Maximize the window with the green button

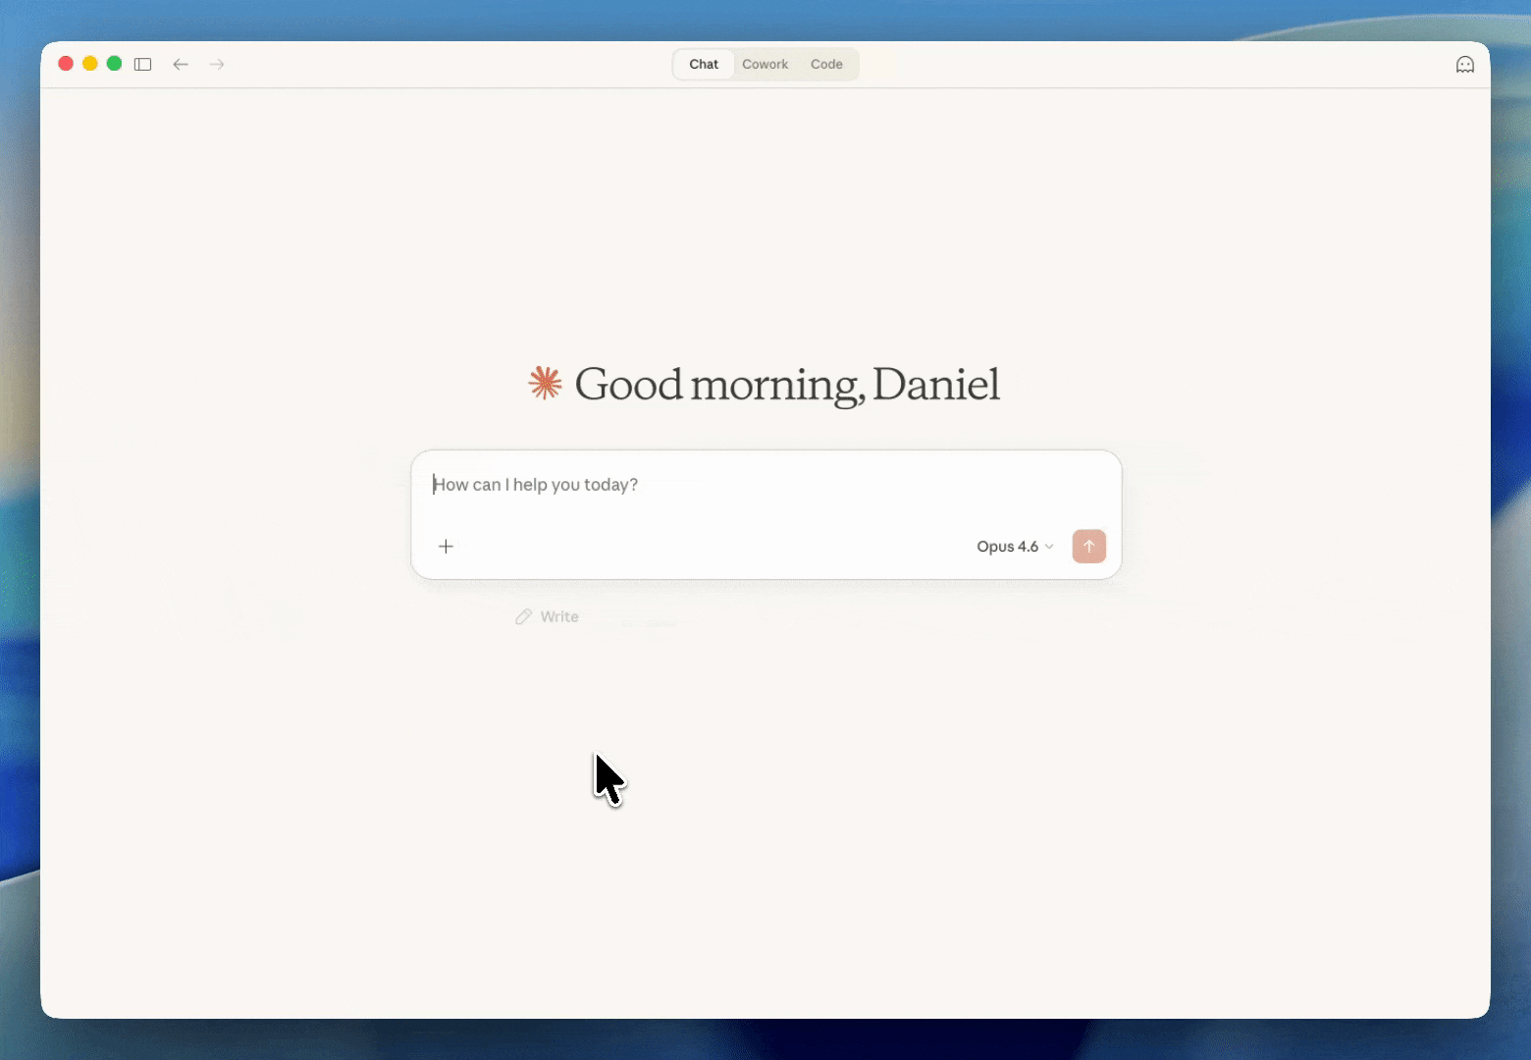point(114,64)
